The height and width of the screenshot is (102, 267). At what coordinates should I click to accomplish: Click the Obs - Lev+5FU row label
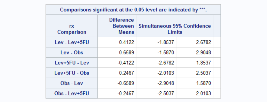point(72,93)
